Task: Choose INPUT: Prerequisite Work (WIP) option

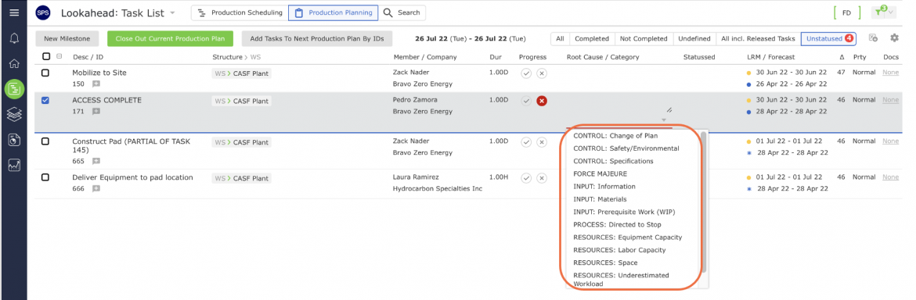Action: [x=625, y=212]
